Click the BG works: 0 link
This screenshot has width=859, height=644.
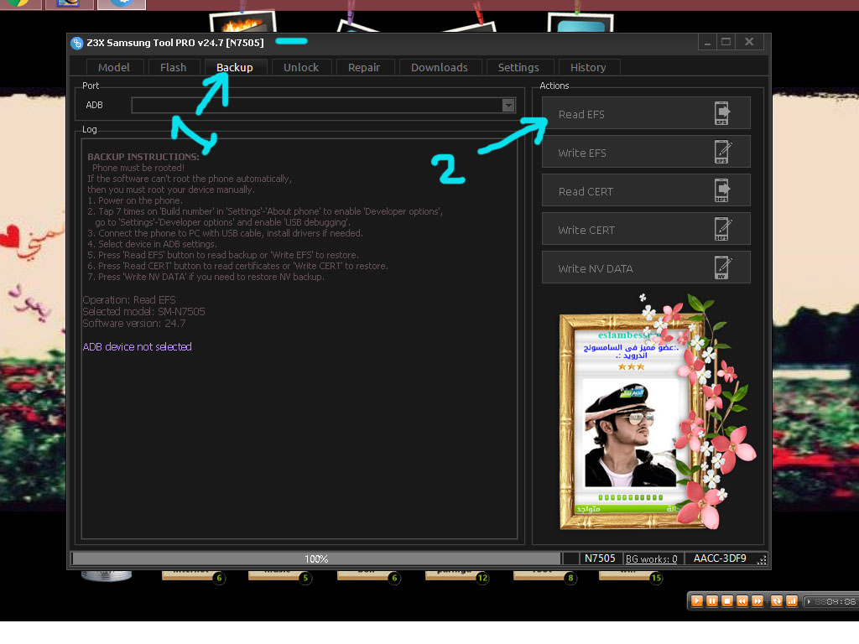tap(651, 558)
